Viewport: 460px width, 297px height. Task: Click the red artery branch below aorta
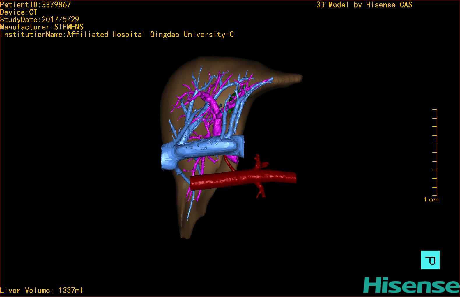pos(261,191)
